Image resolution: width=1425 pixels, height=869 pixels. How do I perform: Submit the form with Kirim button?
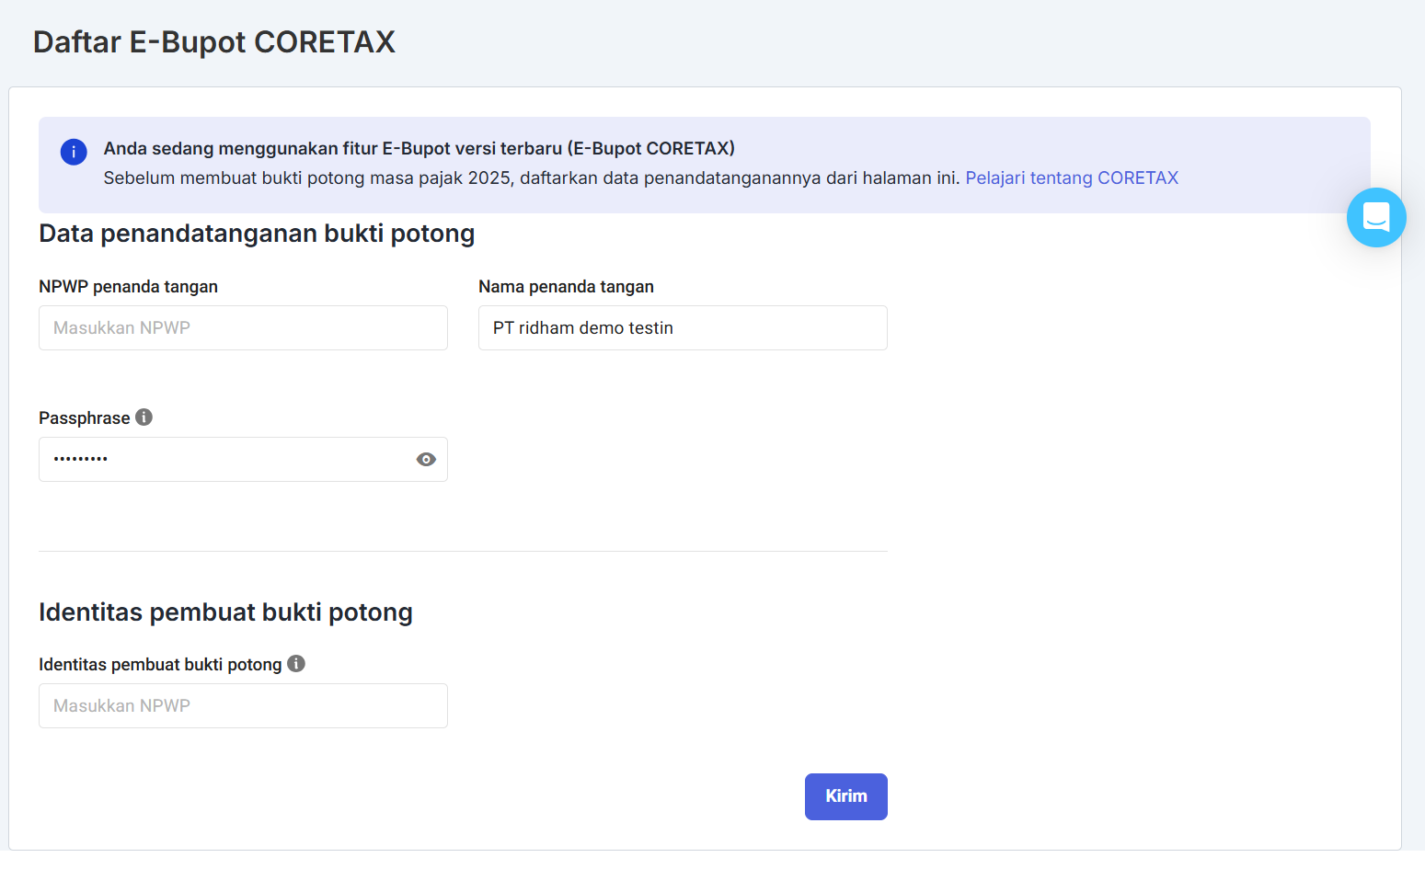tap(846, 796)
